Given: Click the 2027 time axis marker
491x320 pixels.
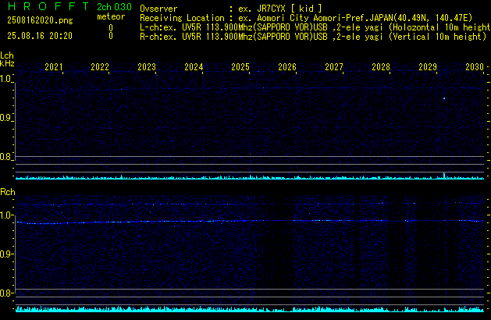Looking at the screenshot, I should [334, 66].
